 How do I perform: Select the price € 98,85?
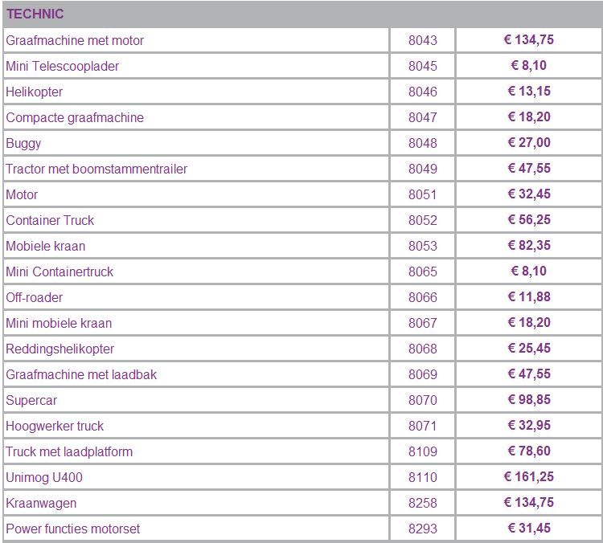point(529,401)
